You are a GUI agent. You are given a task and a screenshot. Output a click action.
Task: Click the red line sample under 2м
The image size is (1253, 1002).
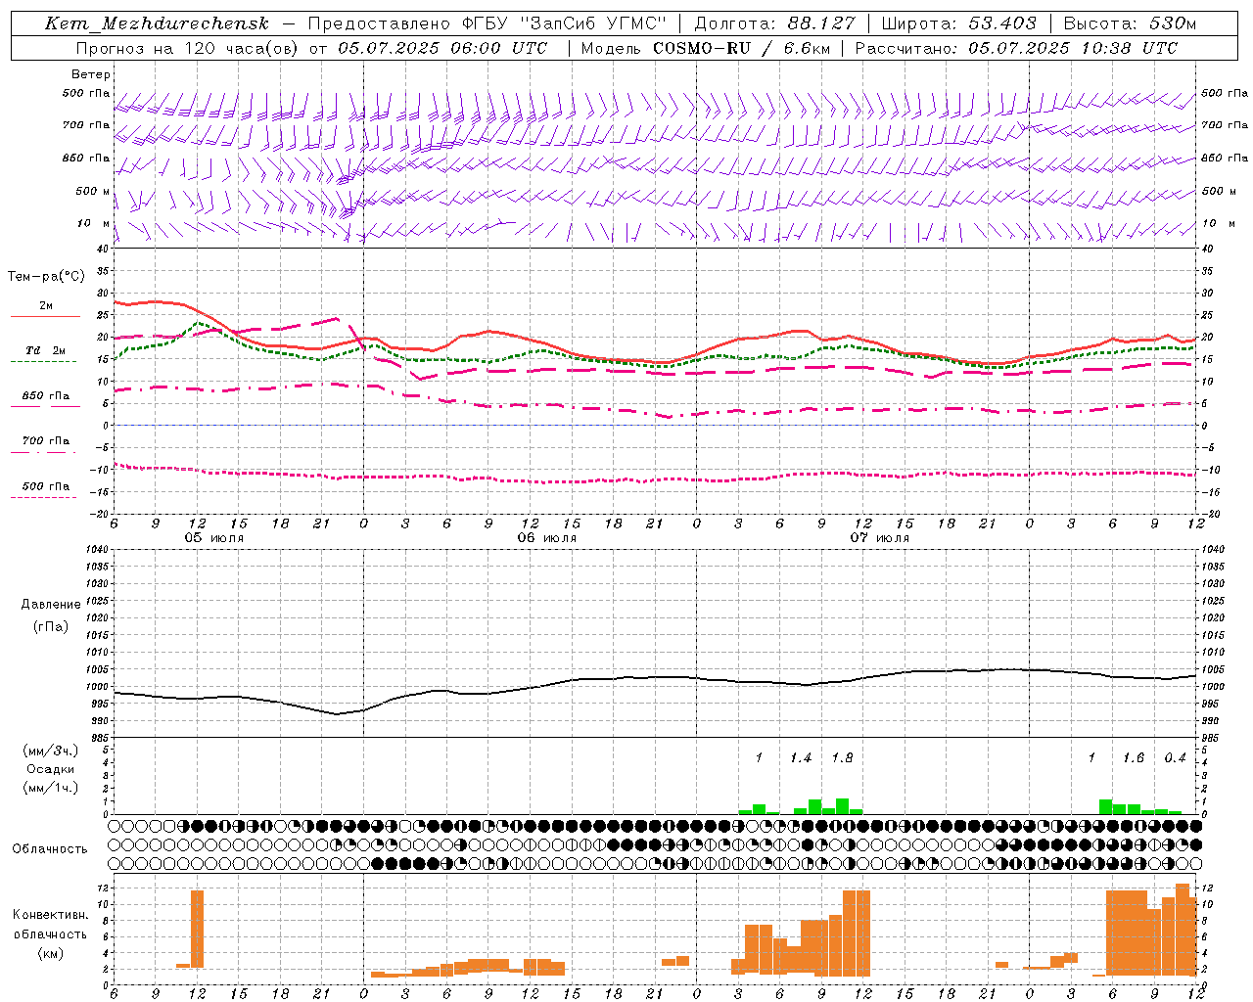point(45,317)
